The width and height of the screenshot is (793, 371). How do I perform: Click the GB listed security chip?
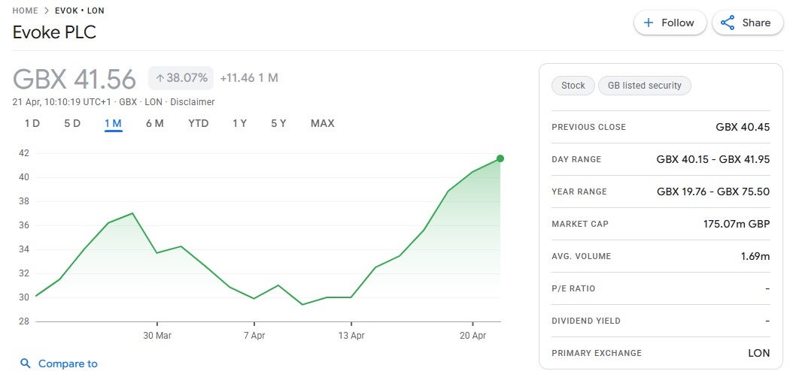pyautogui.click(x=644, y=86)
